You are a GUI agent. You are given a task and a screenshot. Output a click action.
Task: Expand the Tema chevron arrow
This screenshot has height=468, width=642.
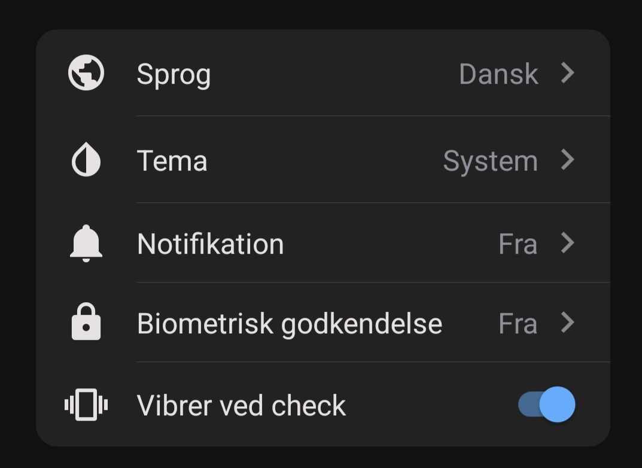(x=567, y=160)
